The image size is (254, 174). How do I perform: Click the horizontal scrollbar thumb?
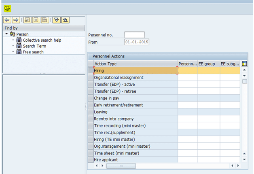[121, 166]
